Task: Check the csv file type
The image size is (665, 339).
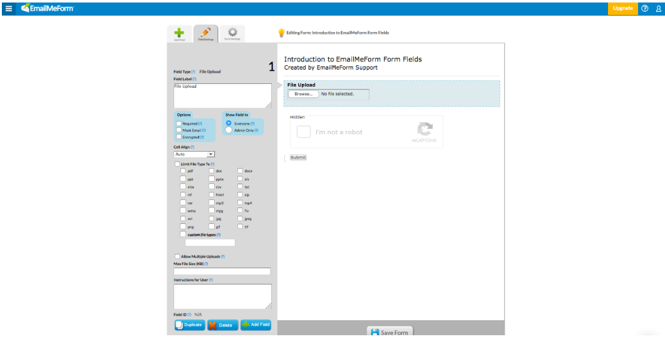Action: 211,186
